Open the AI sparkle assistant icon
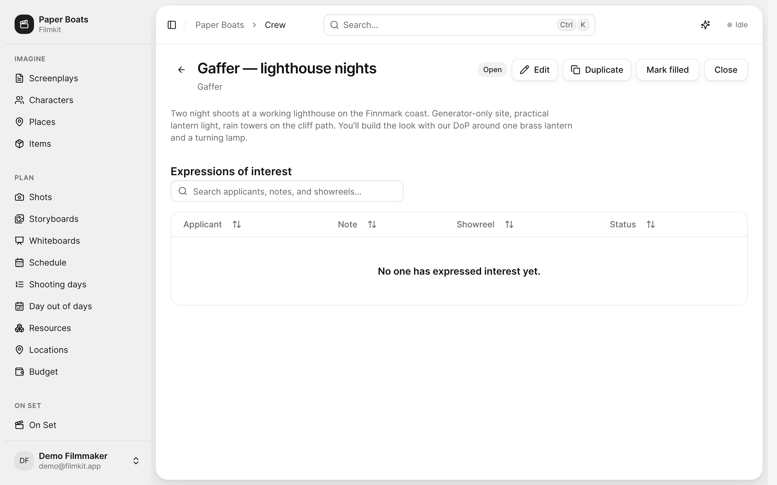The width and height of the screenshot is (777, 485). pos(705,25)
